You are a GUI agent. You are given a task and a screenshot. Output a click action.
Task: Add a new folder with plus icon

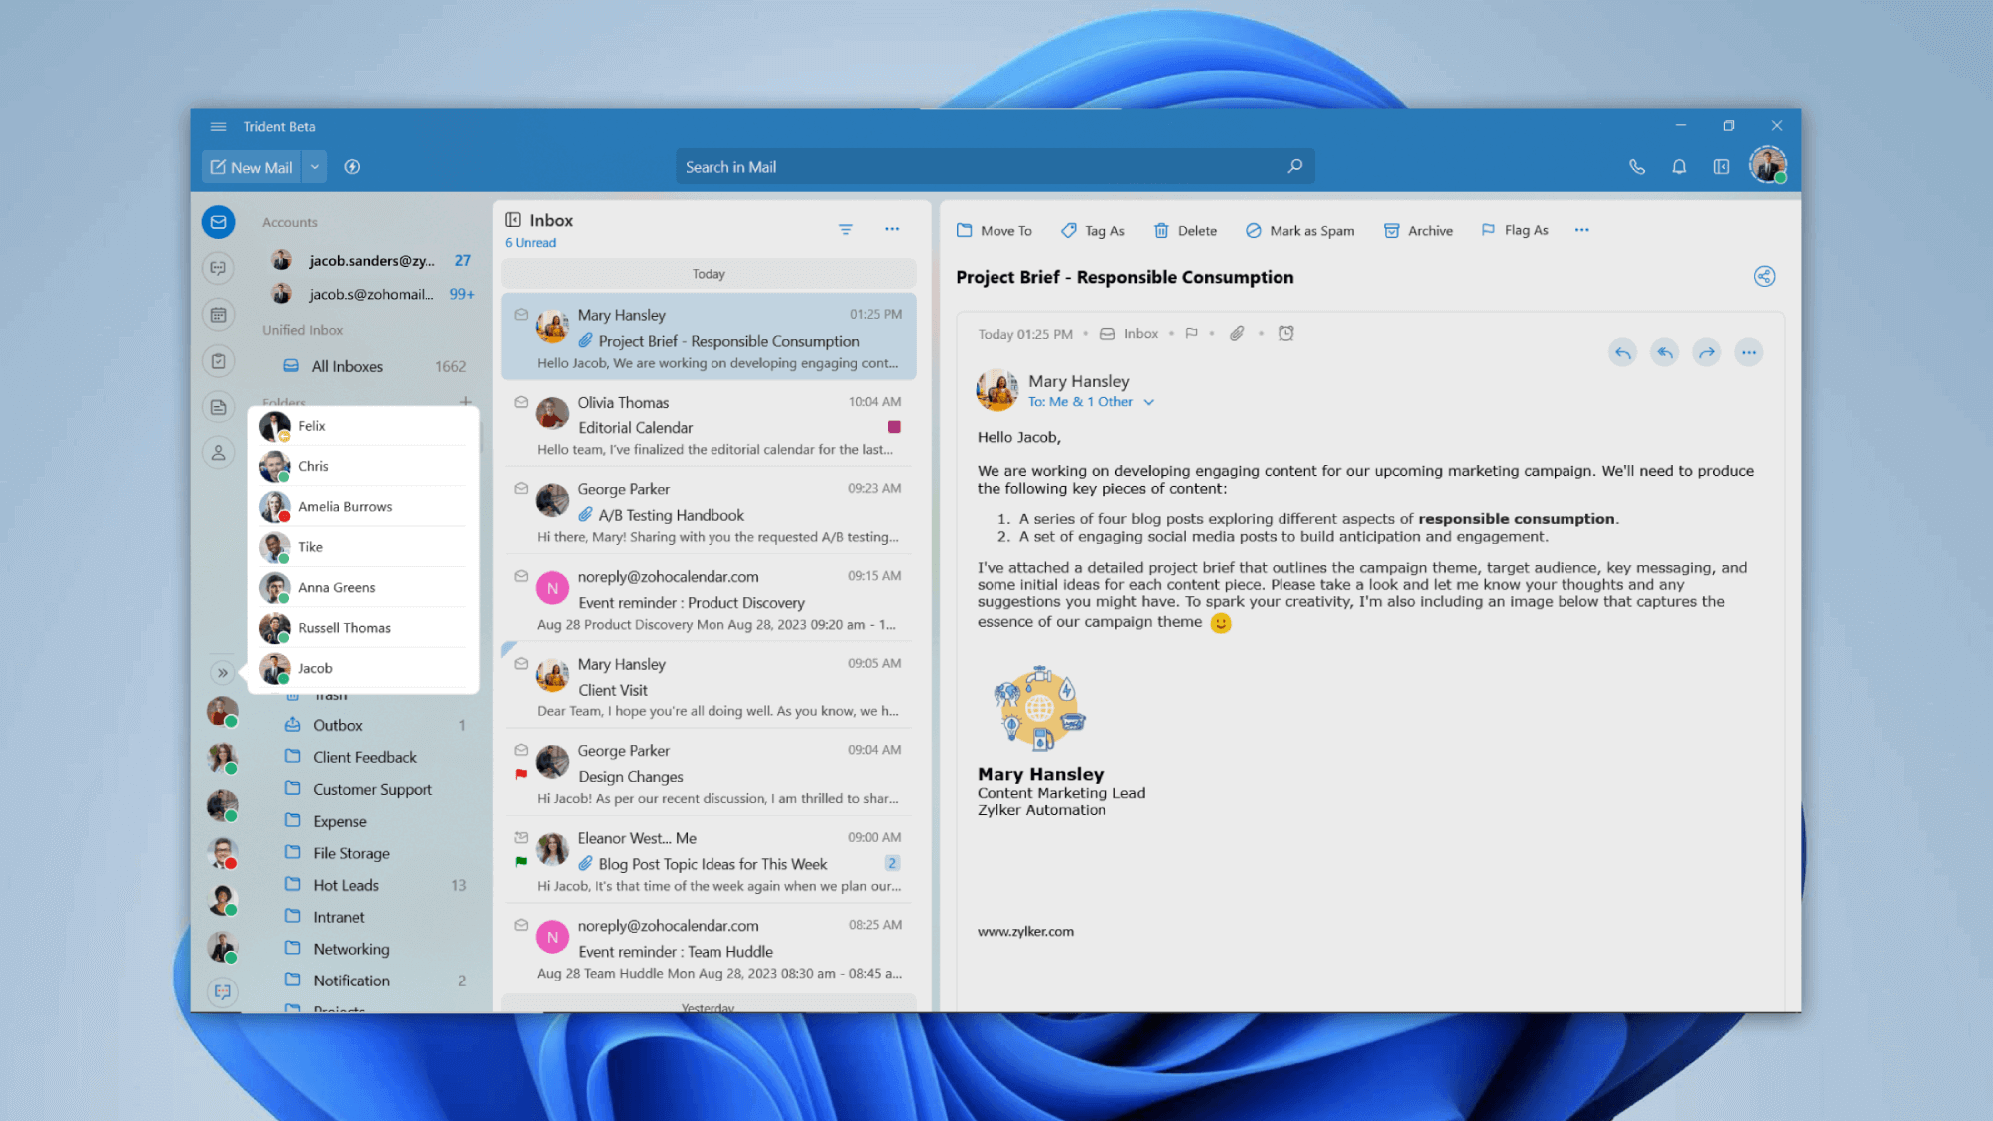point(465,402)
